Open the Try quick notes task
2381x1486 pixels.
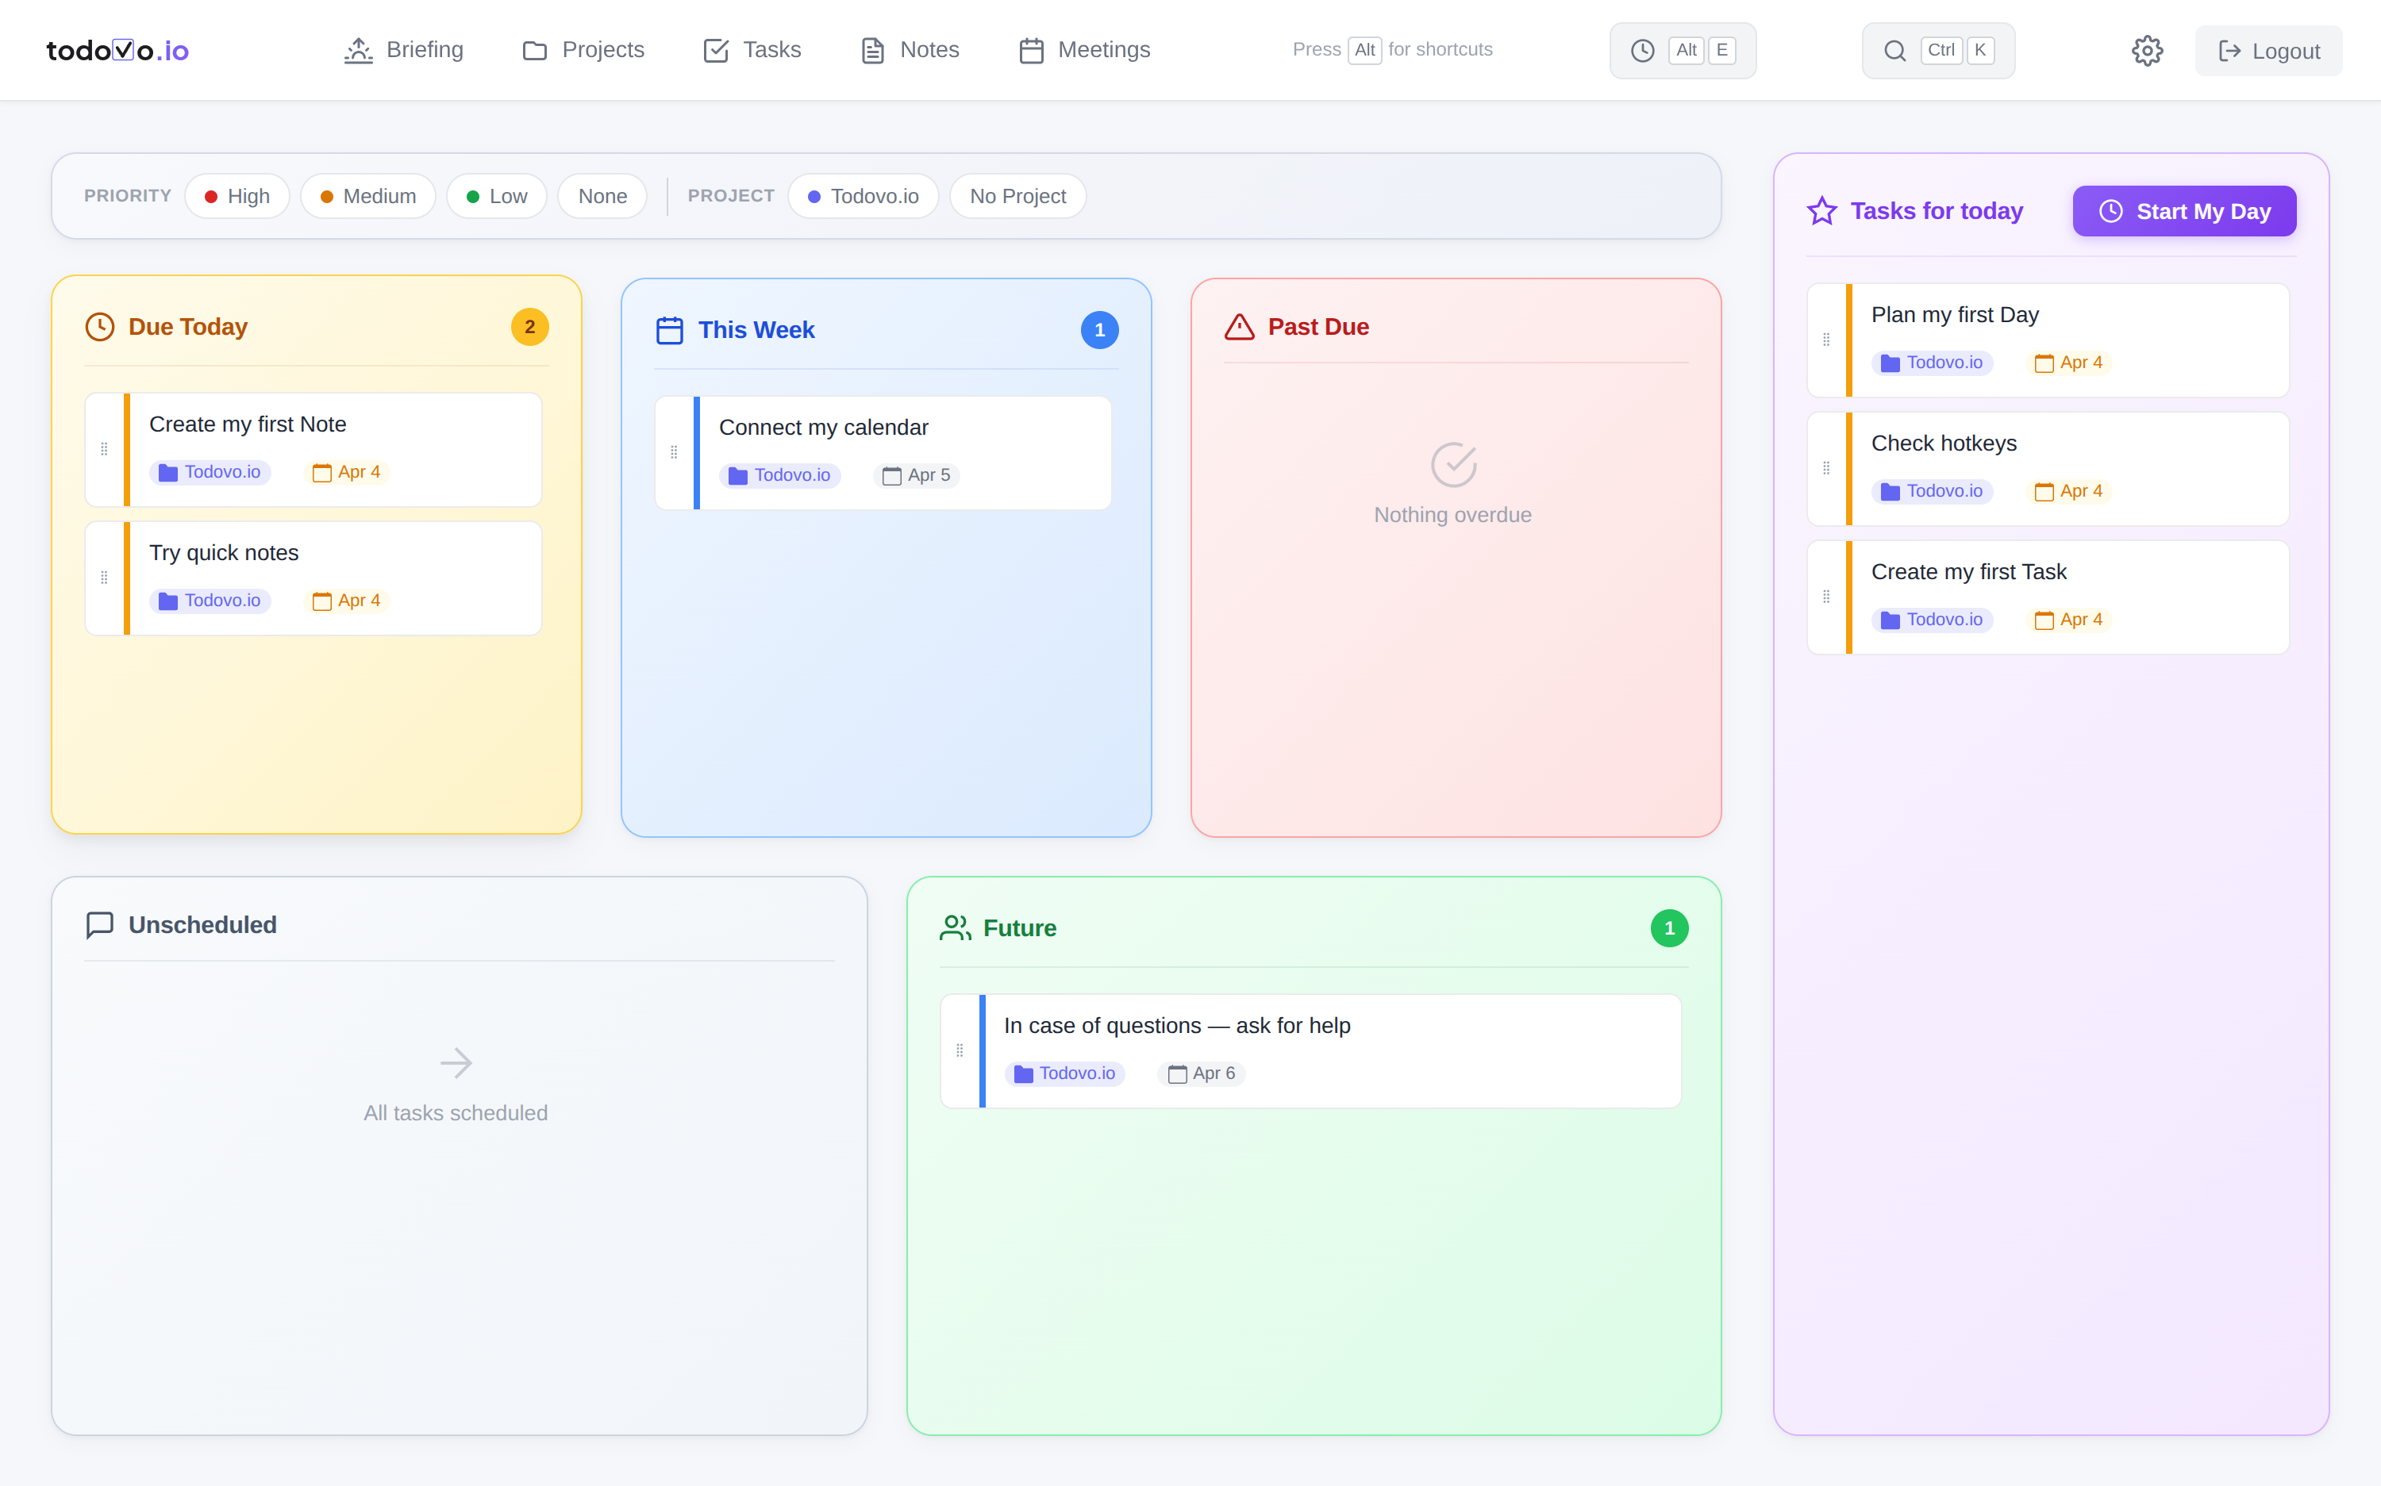(313, 578)
